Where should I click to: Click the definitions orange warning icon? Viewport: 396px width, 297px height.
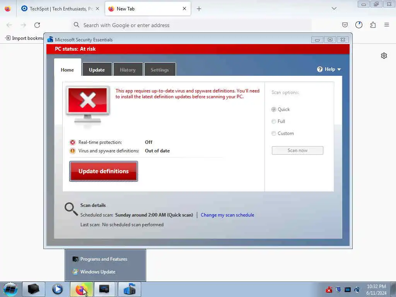click(72, 151)
